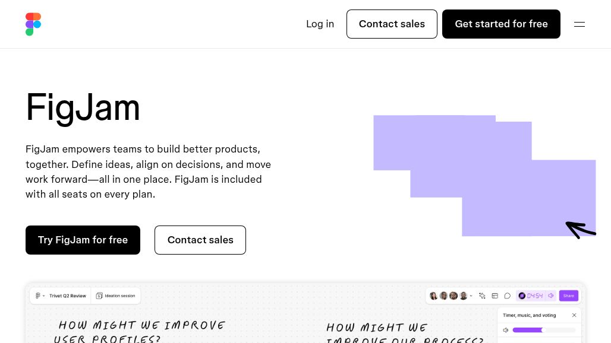Click the templates layout icon
This screenshot has width=611, height=343.
coord(495,296)
